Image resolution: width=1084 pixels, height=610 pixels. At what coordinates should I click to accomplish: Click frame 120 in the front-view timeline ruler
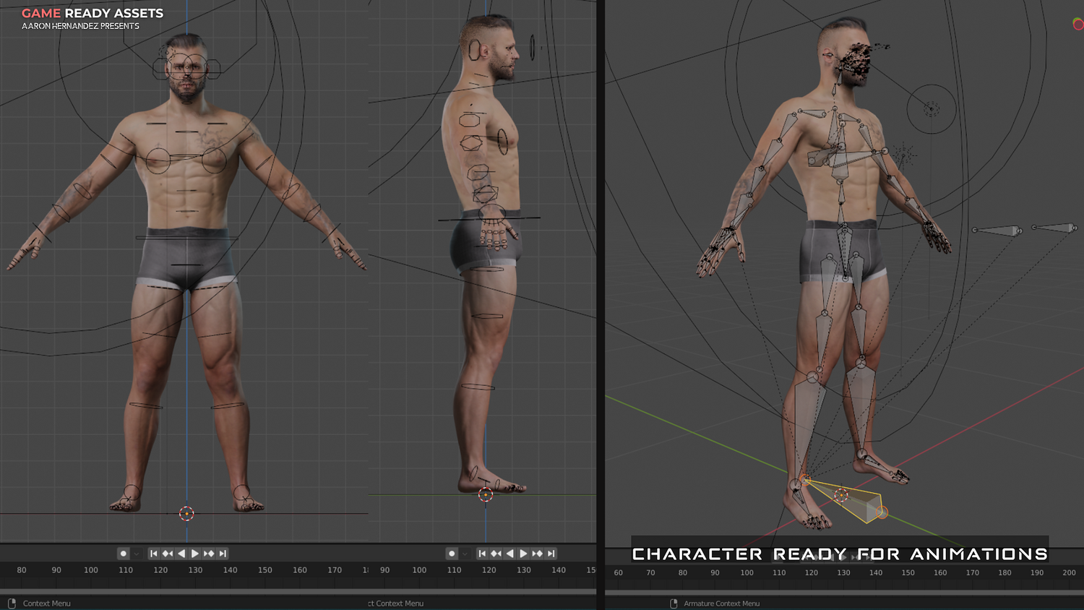coord(160,570)
